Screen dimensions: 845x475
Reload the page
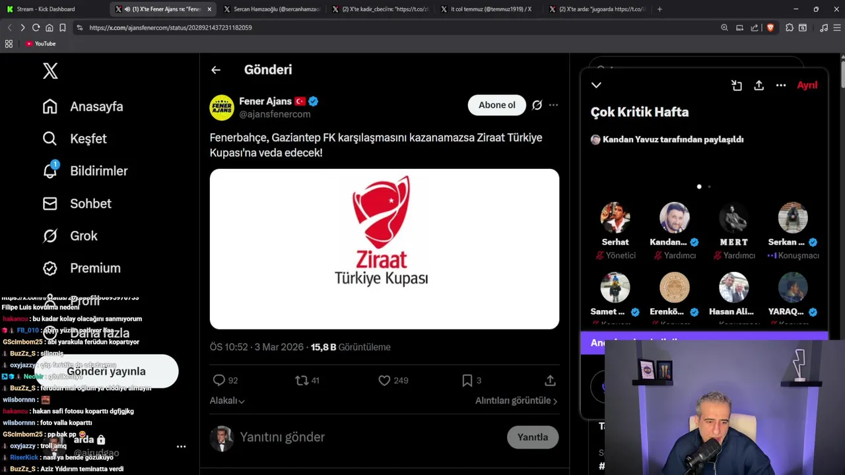pyautogui.click(x=36, y=28)
